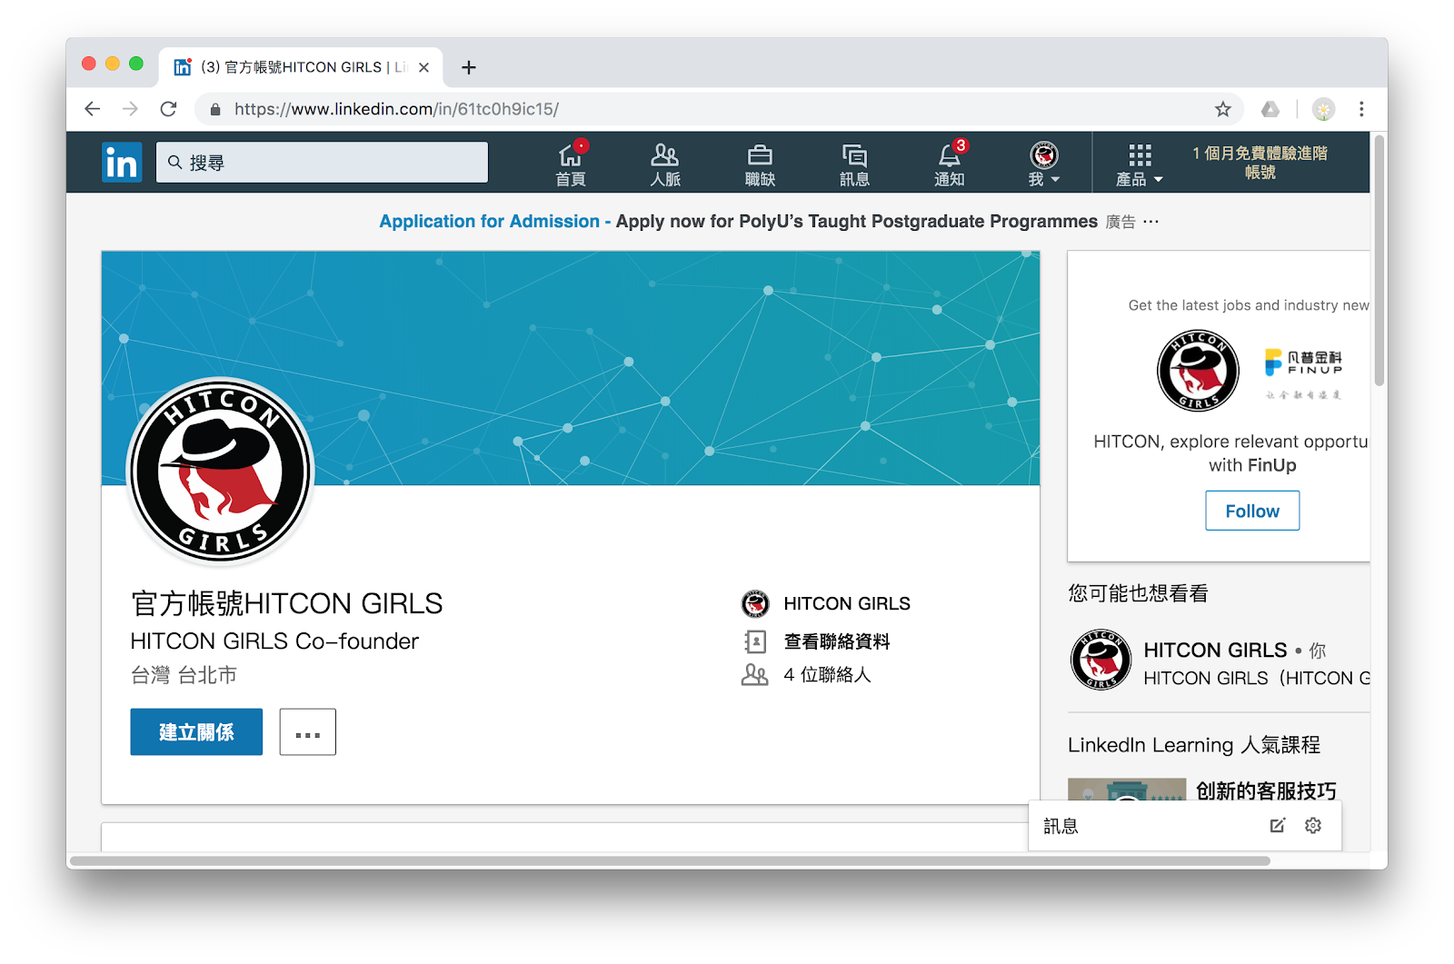Open the 職缺 jobs icon
This screenshot has height=964, width=1454.
coord(760,164)
